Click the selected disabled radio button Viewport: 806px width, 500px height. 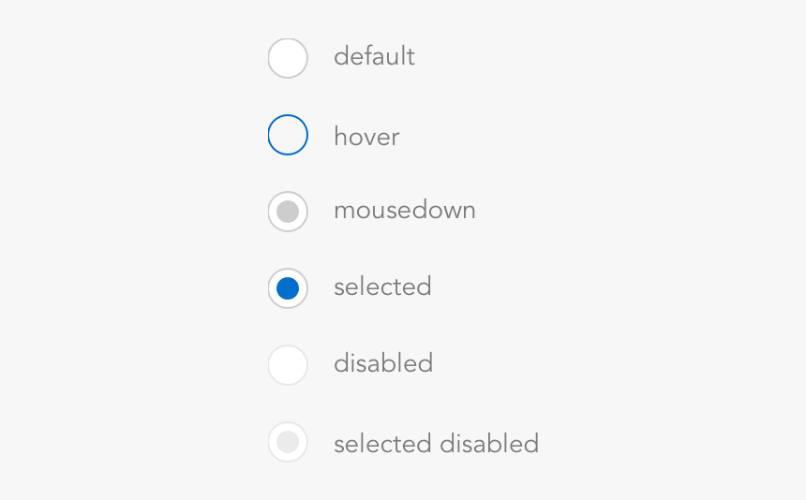point(288,442)
